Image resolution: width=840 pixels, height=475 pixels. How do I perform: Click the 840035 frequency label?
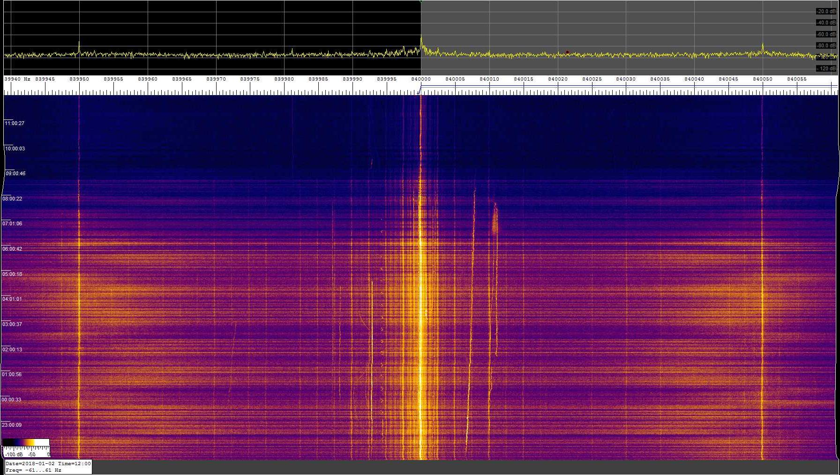click(660, 79)
